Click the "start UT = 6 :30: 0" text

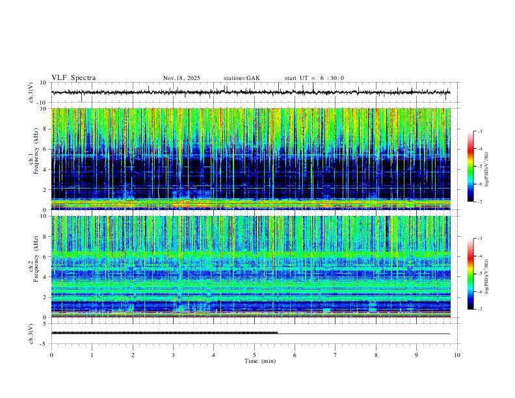click(314, 78)
